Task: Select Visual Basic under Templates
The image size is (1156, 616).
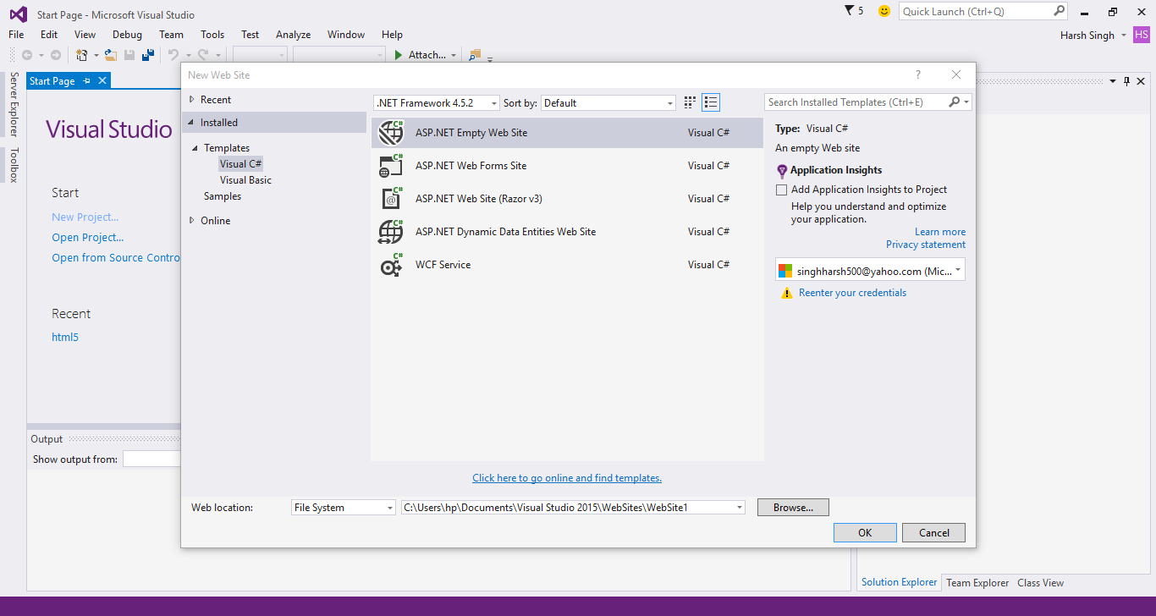Action: (245, 180)
